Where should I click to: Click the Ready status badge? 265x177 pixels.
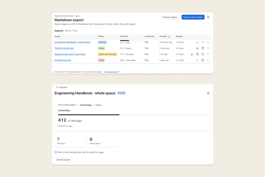[102, 48]
